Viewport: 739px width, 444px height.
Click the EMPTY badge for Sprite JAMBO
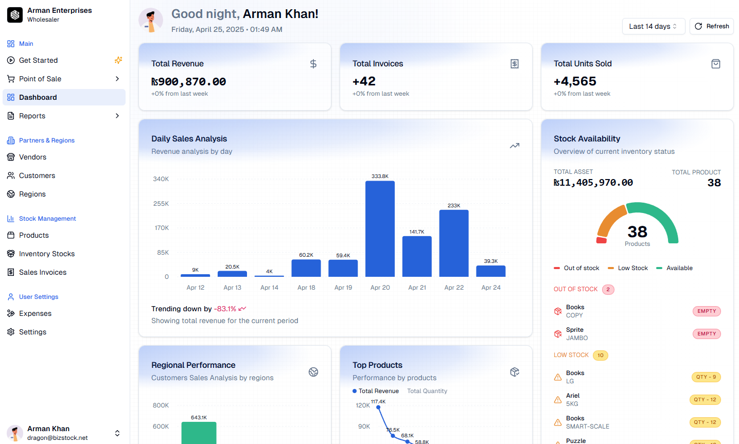click(707, 334)
